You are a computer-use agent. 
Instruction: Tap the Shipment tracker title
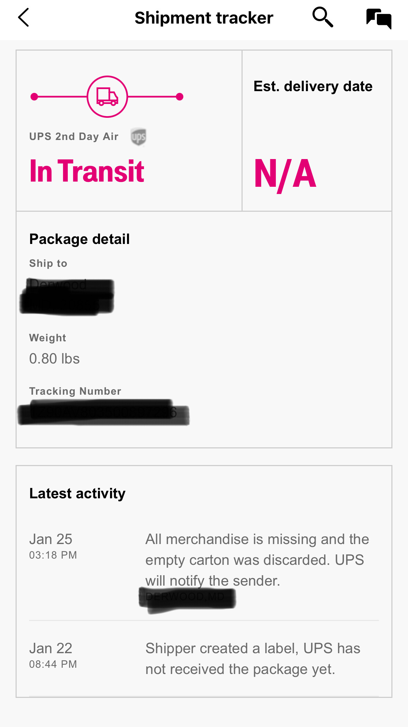pos(204,18)
